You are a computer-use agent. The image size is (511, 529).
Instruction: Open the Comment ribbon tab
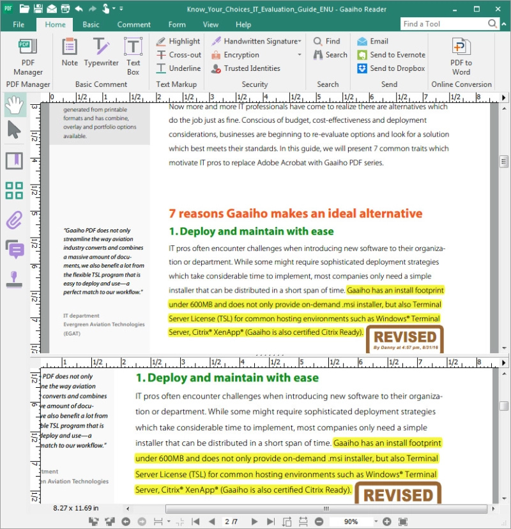133,24
